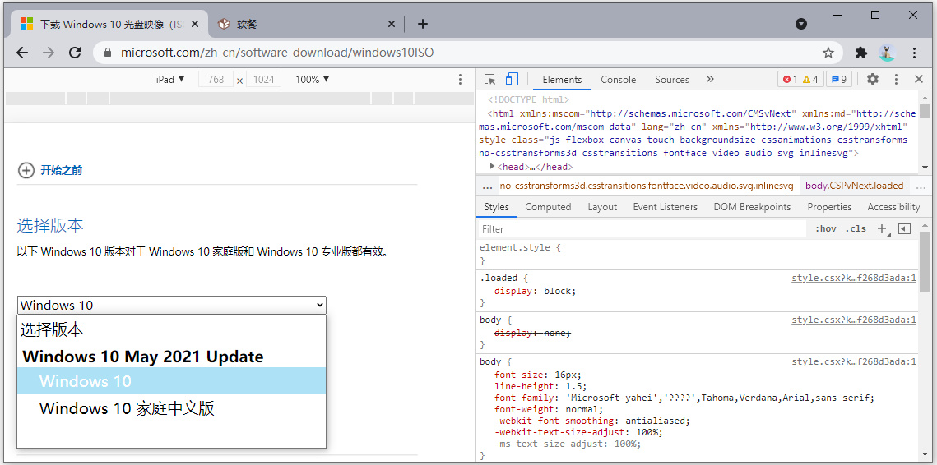Screen dimensions: 937x465
Task: Click the DOCTYPE html line
Action: click(x=528, y=99)
